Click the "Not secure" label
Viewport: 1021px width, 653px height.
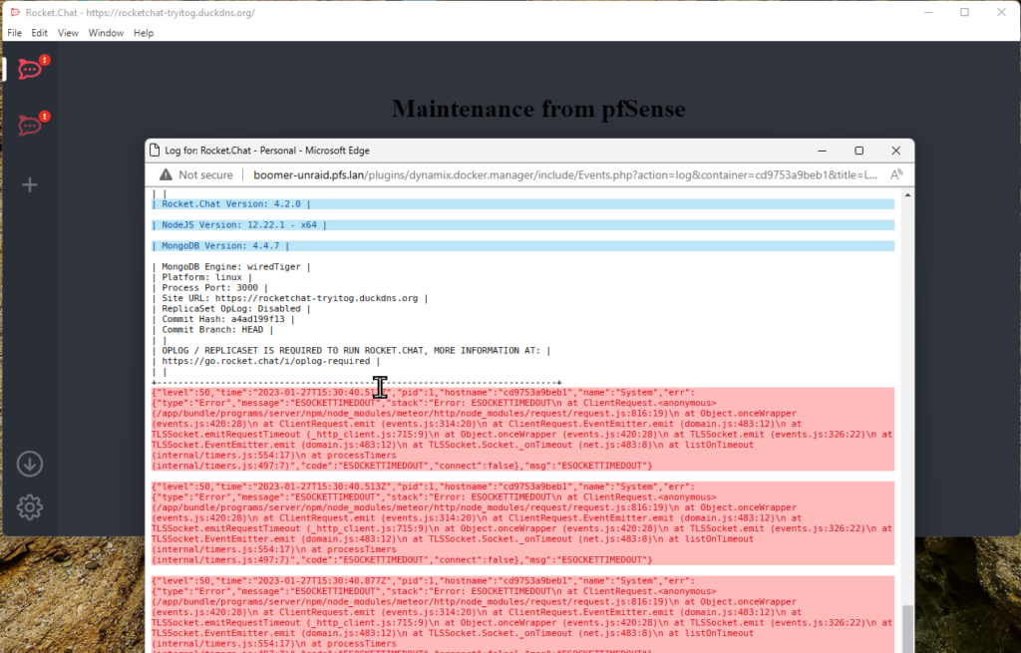click(x=205, y=174)
